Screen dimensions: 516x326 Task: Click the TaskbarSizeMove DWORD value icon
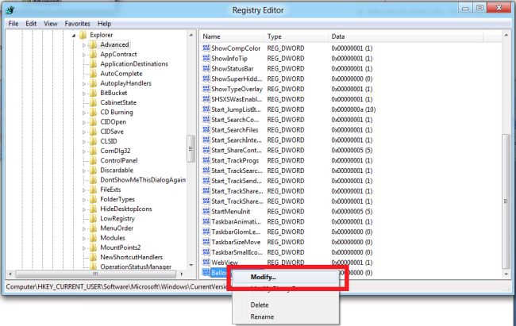206,242
